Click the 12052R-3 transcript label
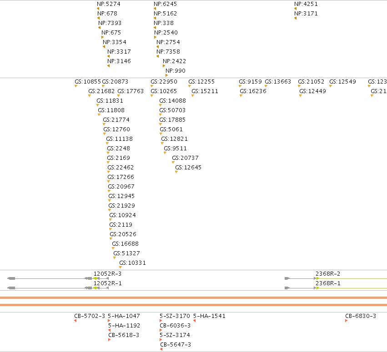Image resolution: width=387 pixels, height=352 pixels. pos(107,274)
